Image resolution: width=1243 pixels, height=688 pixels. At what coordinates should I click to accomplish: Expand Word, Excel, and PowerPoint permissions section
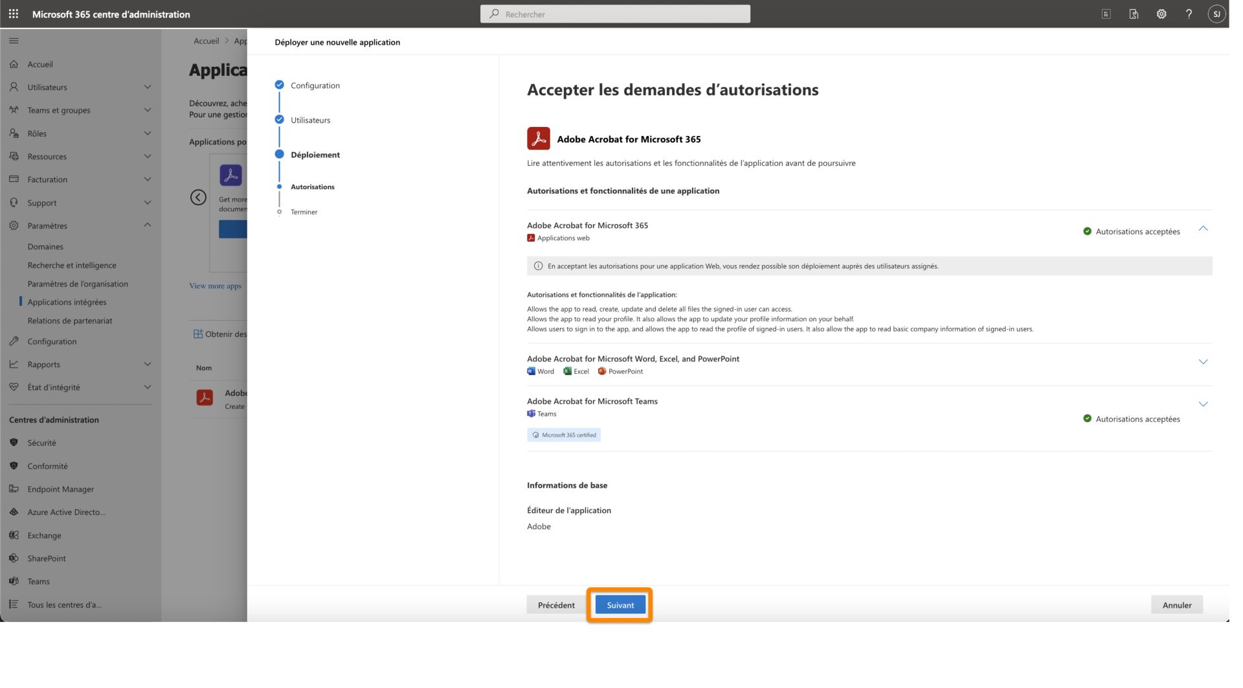pos(1203,362)
